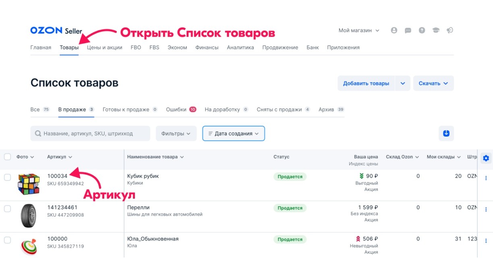The width and height of the screenshot is (493, 278).
Task: Click the spinning top product thumbnail
Action: tap(29, 246)
